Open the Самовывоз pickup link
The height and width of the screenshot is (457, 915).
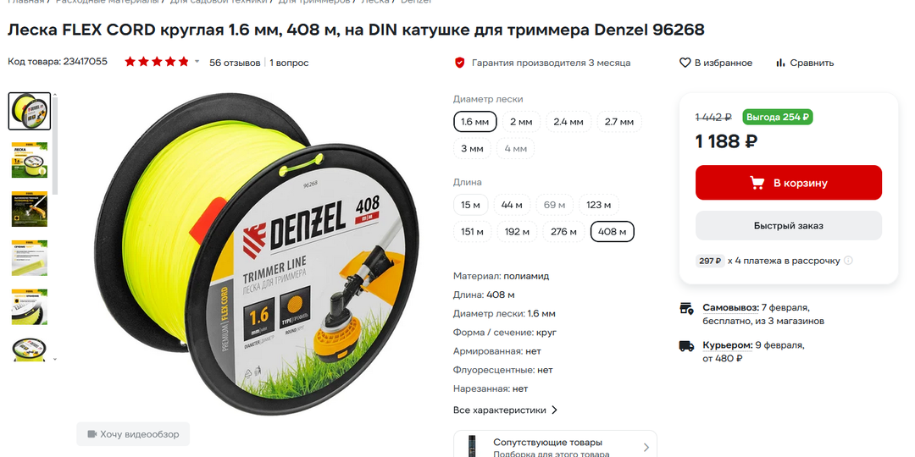[730, 307]
